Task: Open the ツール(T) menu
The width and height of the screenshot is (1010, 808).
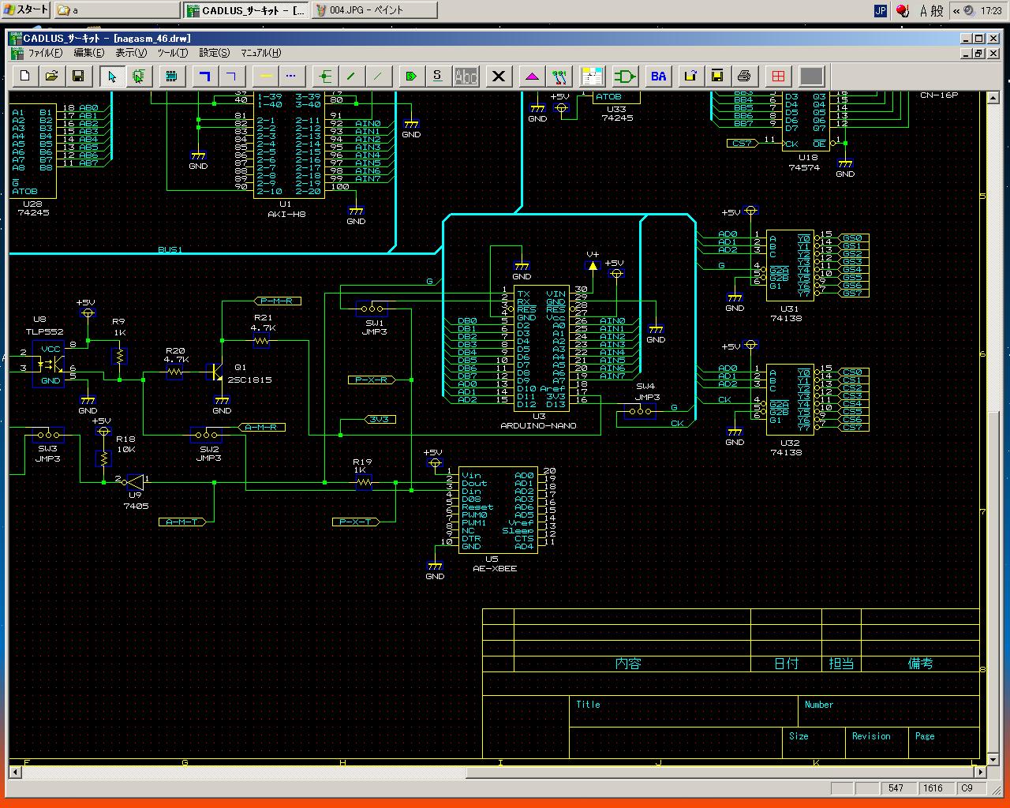Action: (x=172, y=53)
